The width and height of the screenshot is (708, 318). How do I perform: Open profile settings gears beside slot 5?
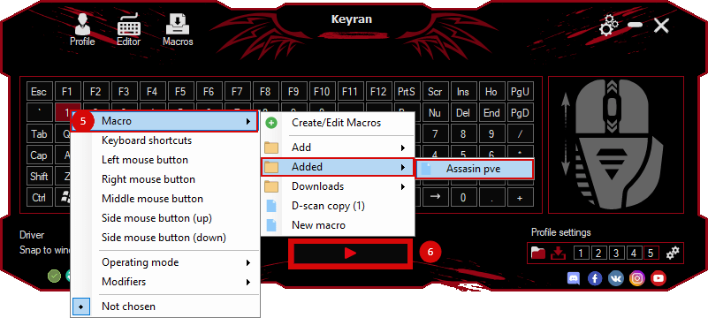(673, 253)
